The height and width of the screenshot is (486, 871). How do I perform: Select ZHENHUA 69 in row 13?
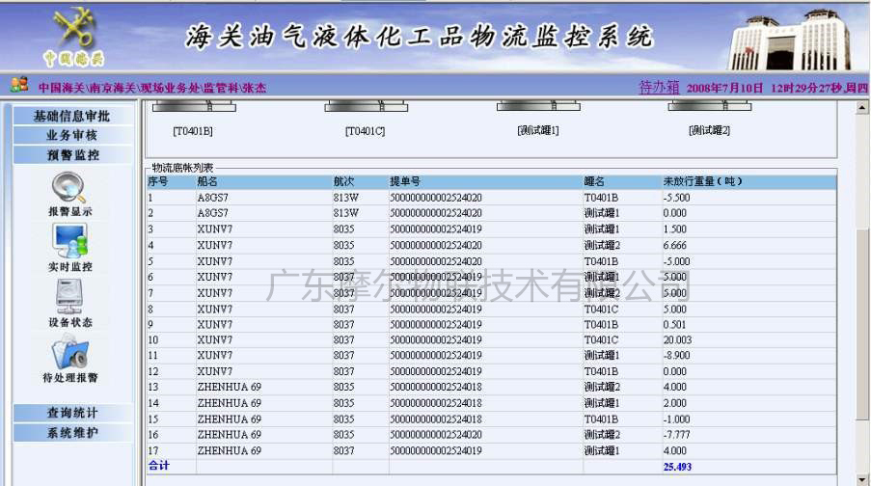click(x=230, y=387)
